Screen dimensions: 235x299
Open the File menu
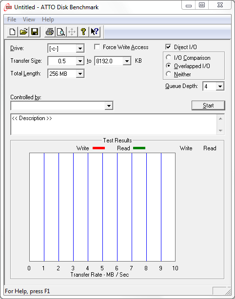tap(12, 19)
